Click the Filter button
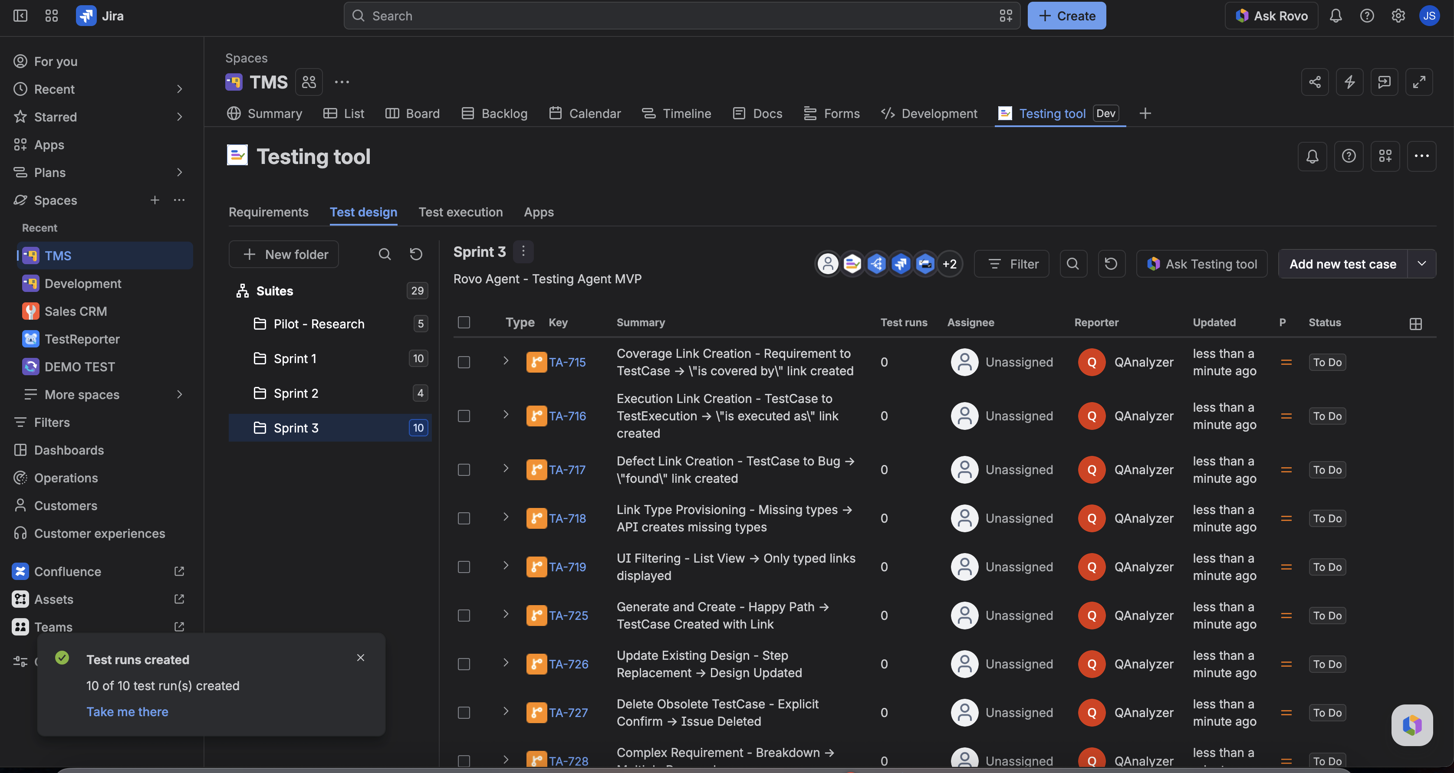This screenshot has width=1454, height=773. tap(1012, 264)
